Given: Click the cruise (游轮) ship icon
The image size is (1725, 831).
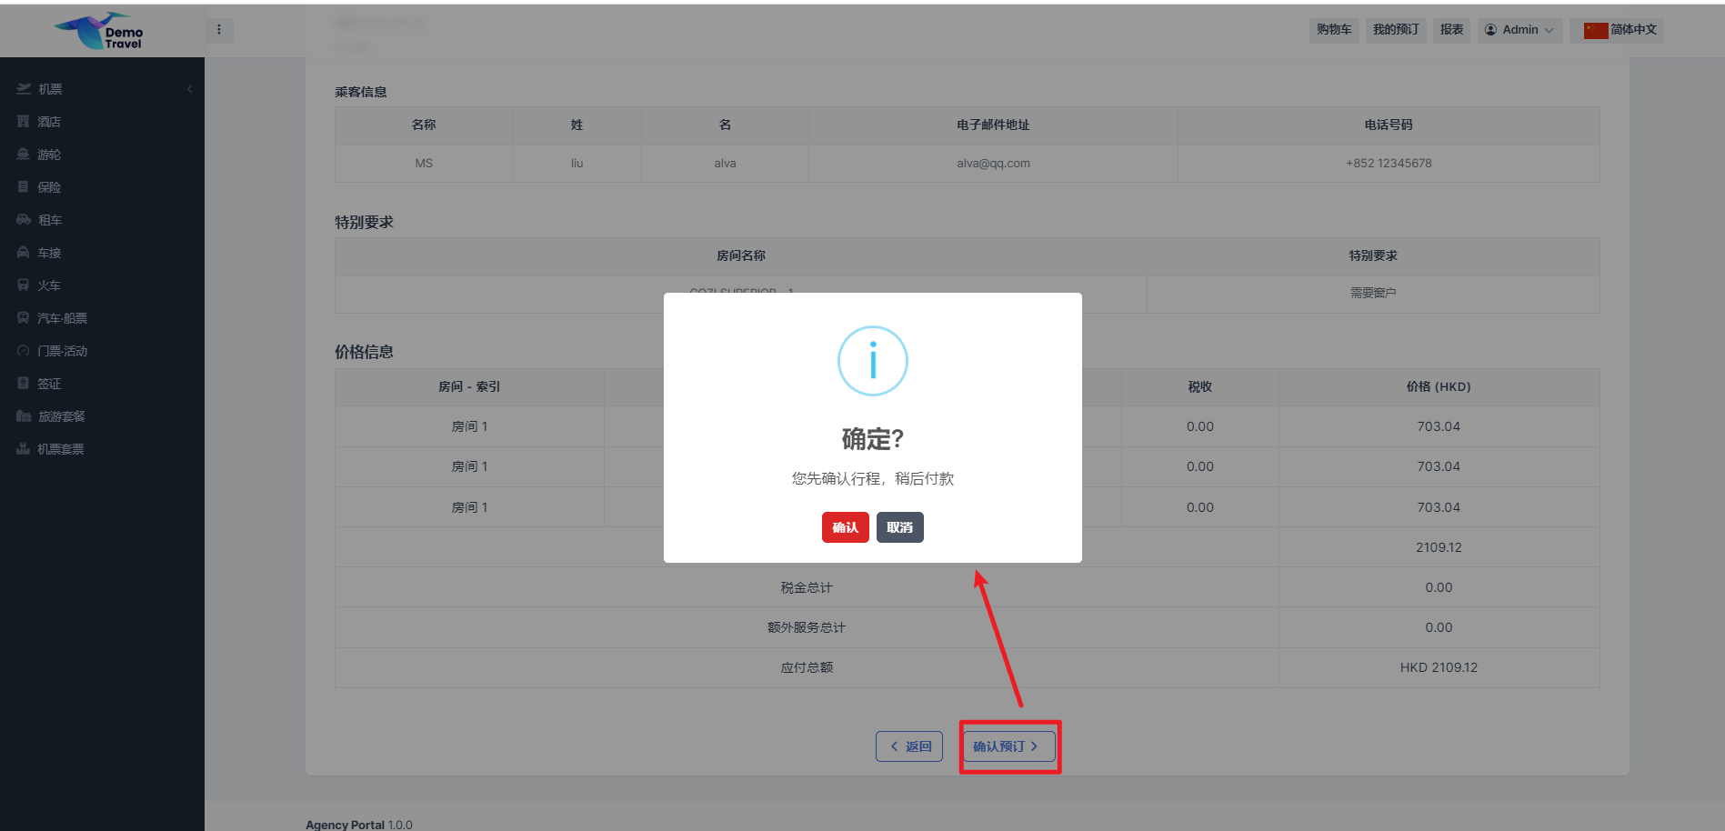Looking at the screenshot, I should pyautogui.click(x=24, y=155).
